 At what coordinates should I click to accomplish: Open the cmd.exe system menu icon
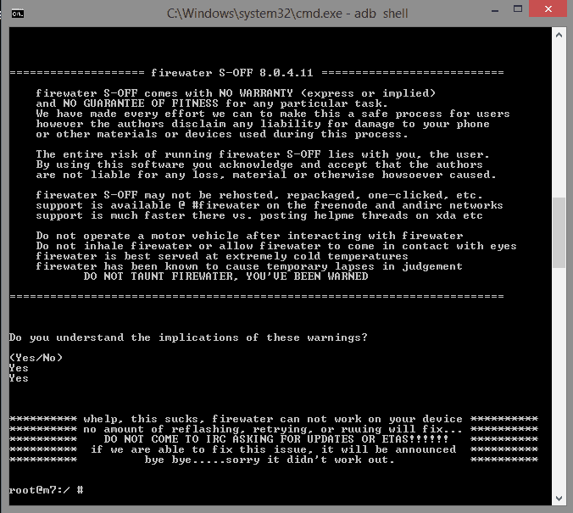tap(18, 14)
